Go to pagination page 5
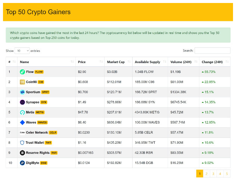Viewport: 236px width, 180px height. 227,174
